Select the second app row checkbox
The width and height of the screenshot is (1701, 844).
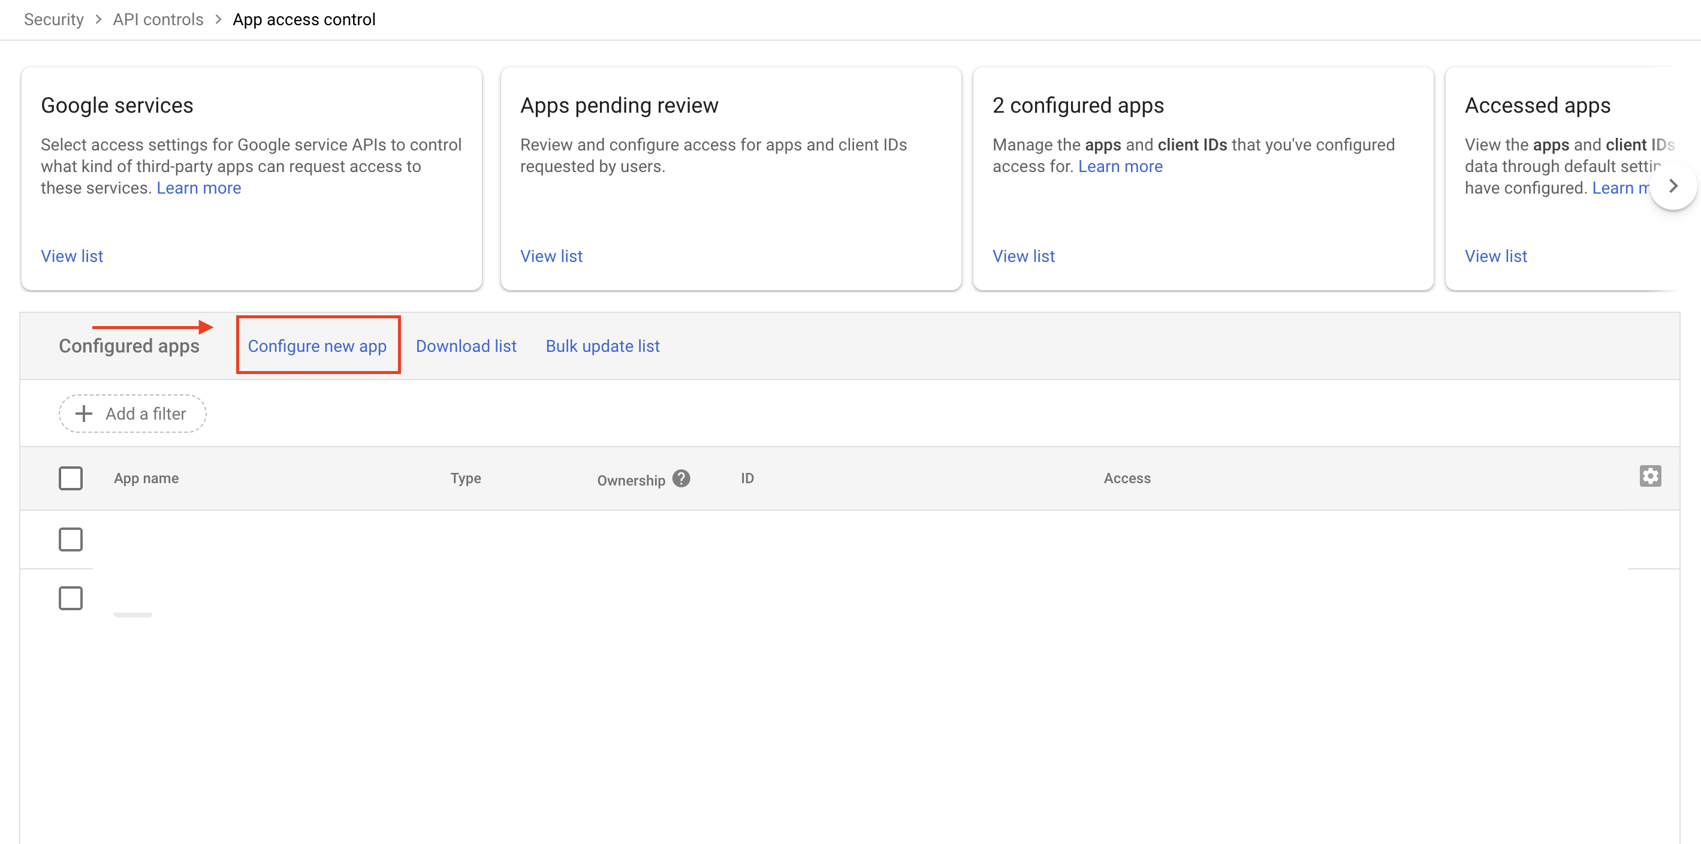[71, 598]
